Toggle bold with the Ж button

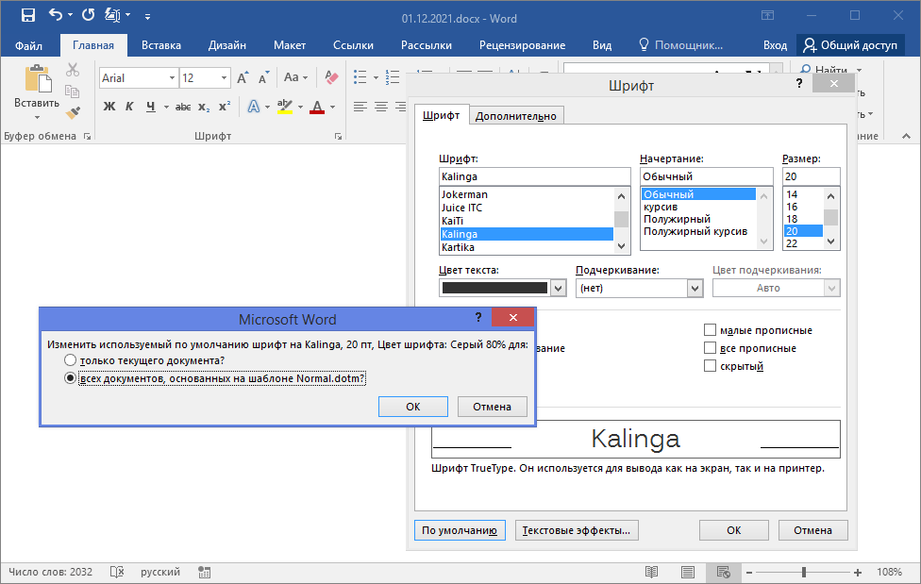109,107
